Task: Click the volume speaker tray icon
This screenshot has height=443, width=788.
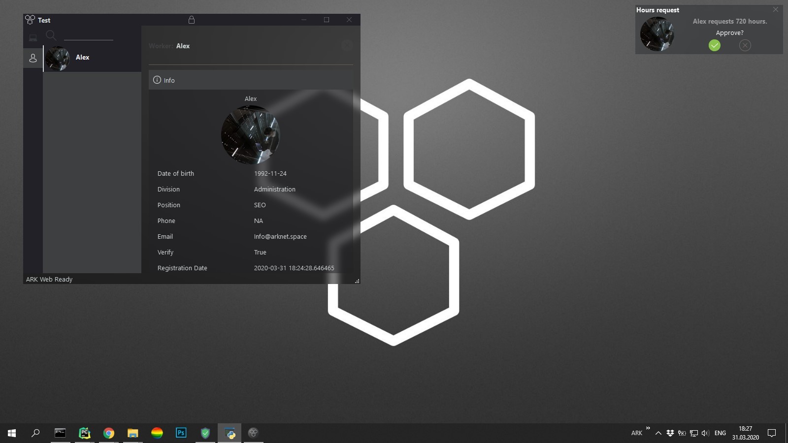Action: 705,433
